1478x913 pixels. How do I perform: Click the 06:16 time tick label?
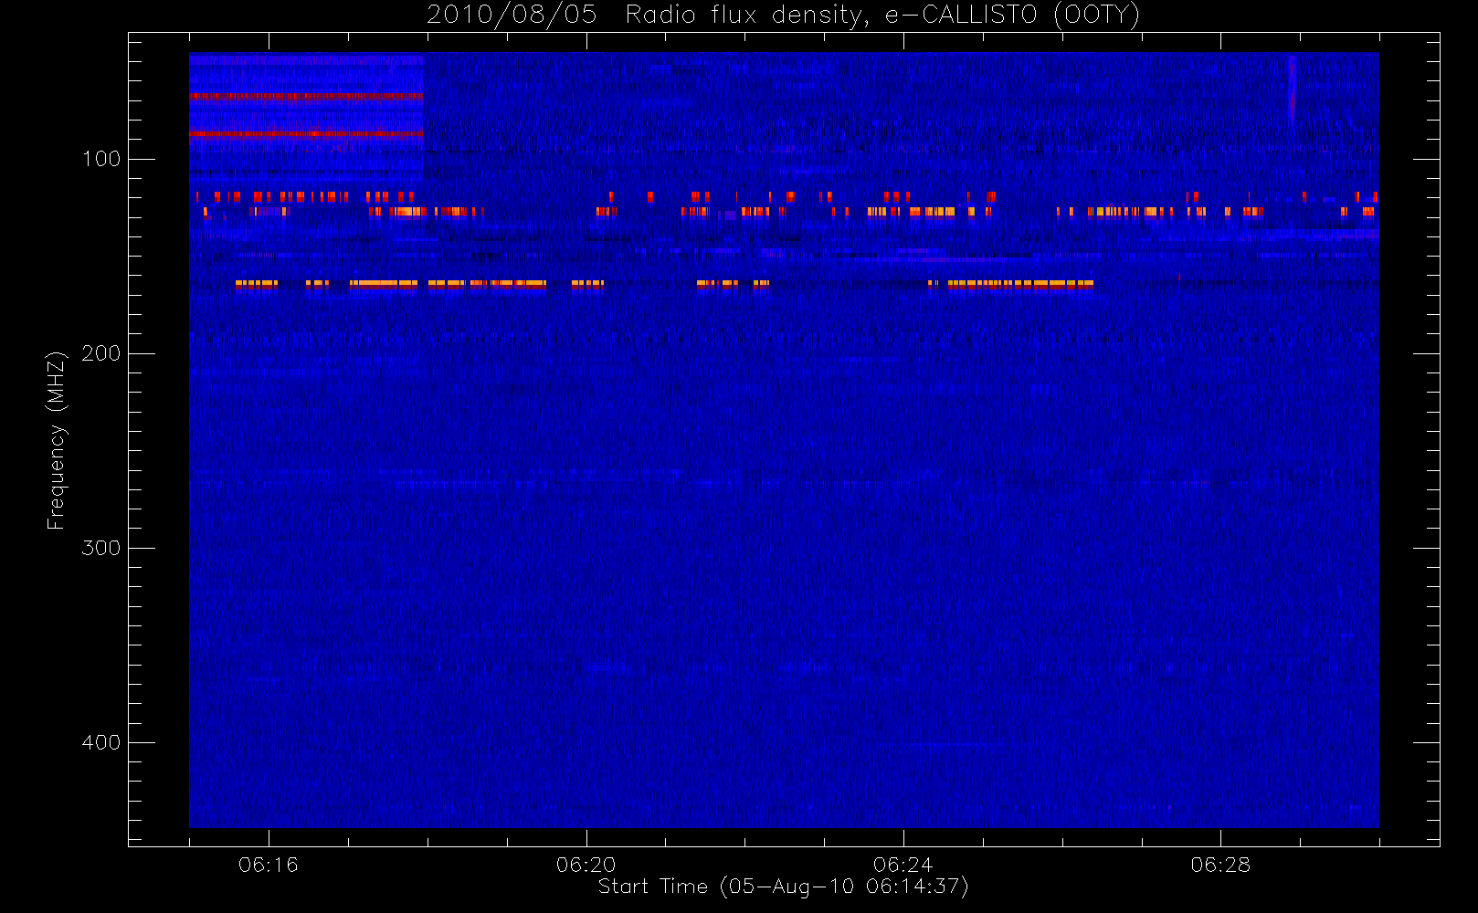tap(269, 865)
